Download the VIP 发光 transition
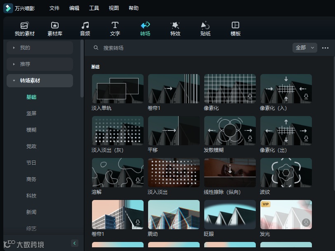Image resolution: width=335 pixels, height=251 pixels. point(306,223)
